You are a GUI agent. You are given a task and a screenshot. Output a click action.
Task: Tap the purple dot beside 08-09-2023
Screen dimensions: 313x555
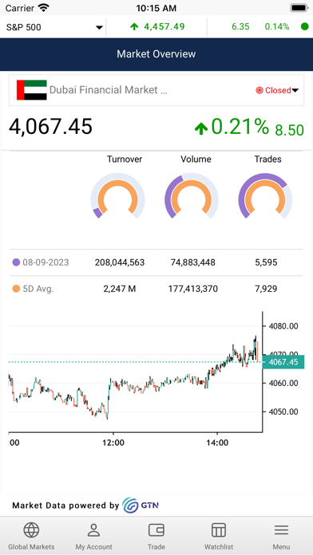tap(16, 262)
